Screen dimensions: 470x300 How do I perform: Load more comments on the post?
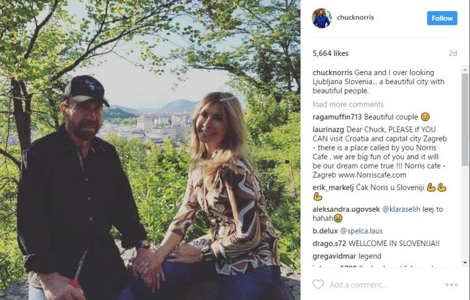tap(348, 105)
